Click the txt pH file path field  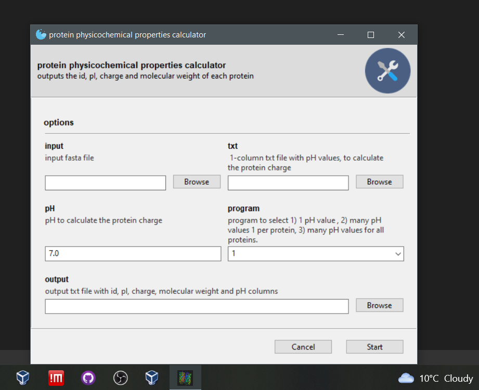(288, 183)
